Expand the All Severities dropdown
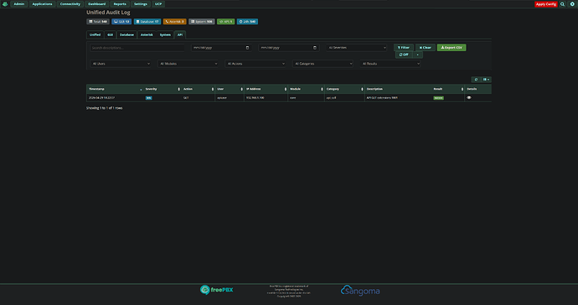The height and width of the screenshot is (305, 578). click(x=357, y=48)
